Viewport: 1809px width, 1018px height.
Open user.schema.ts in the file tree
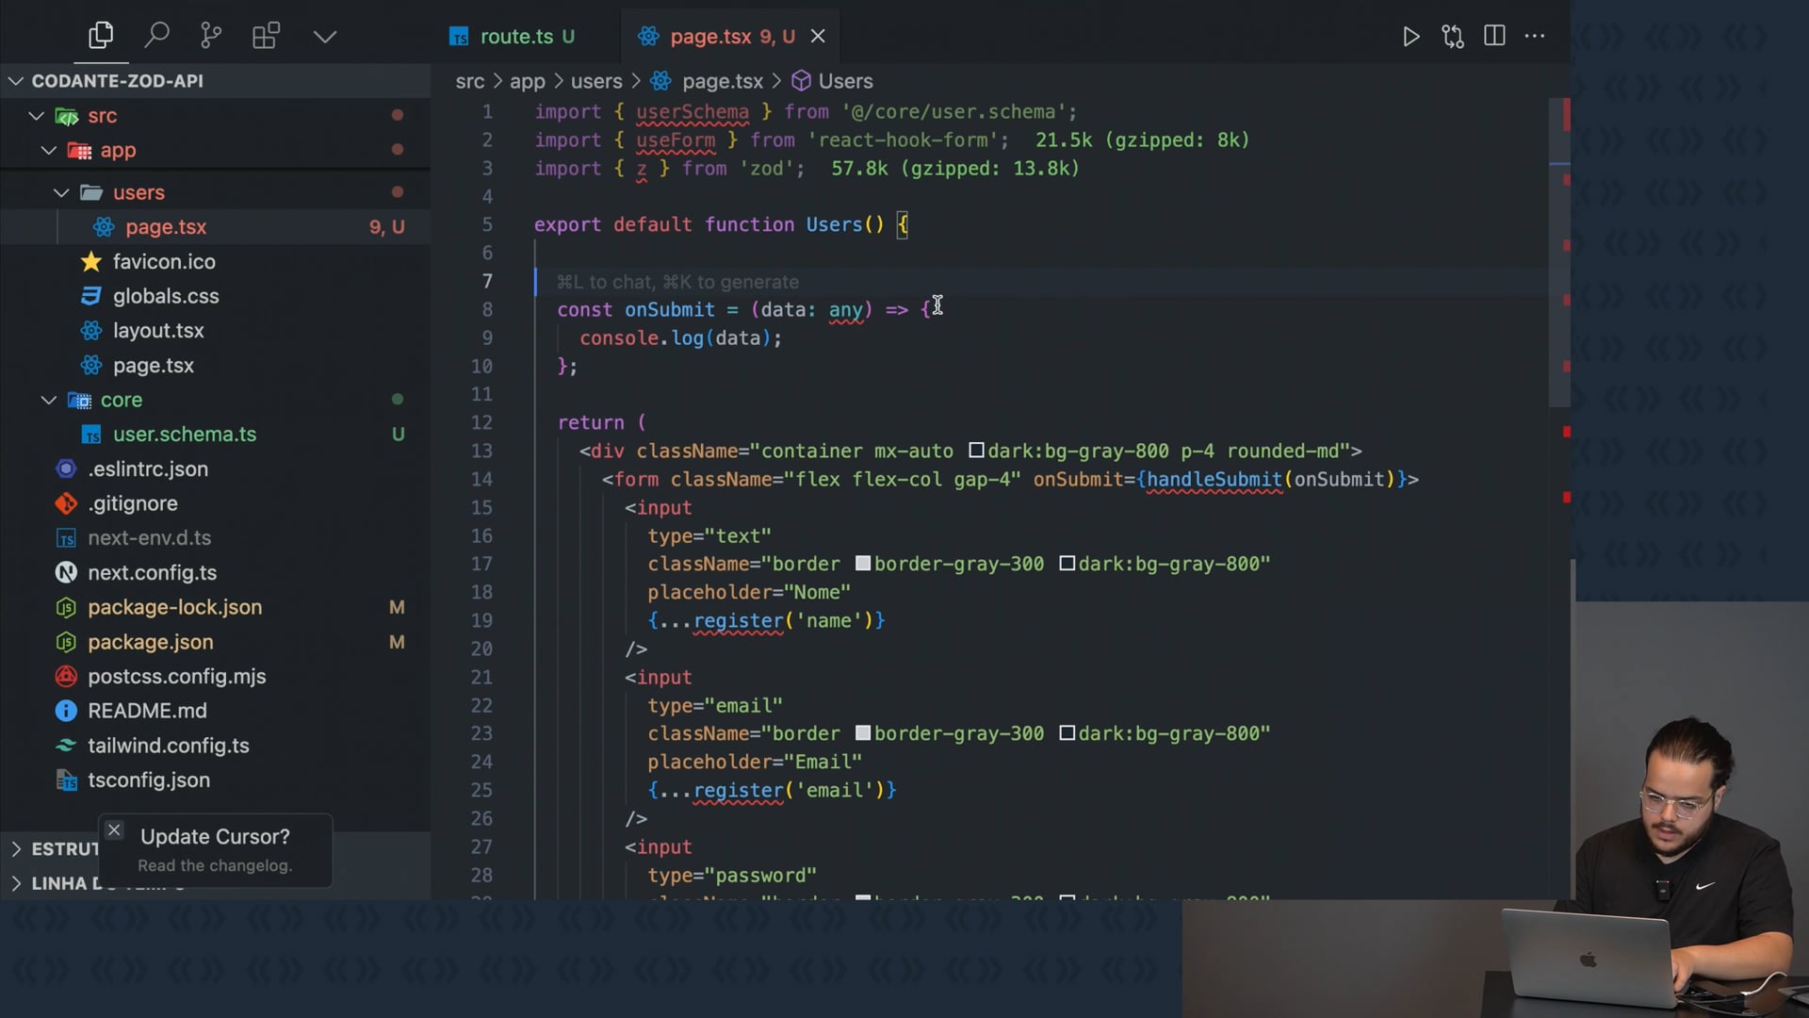(184, 435)
